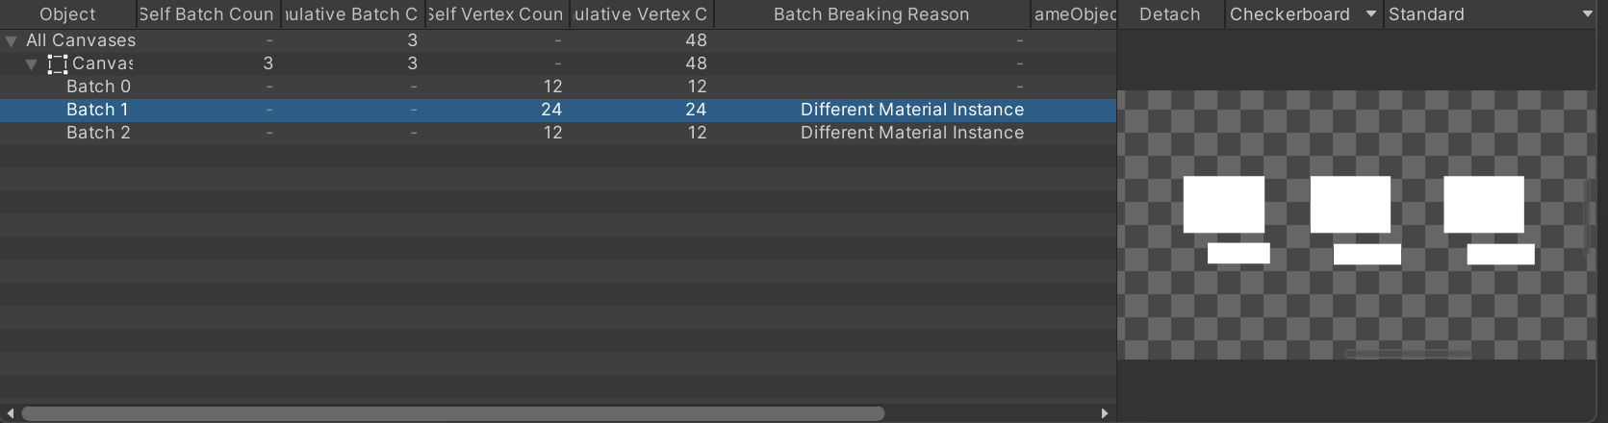Sort by Self Vertex Count column header
The image size is (1608, 423).
497,14
